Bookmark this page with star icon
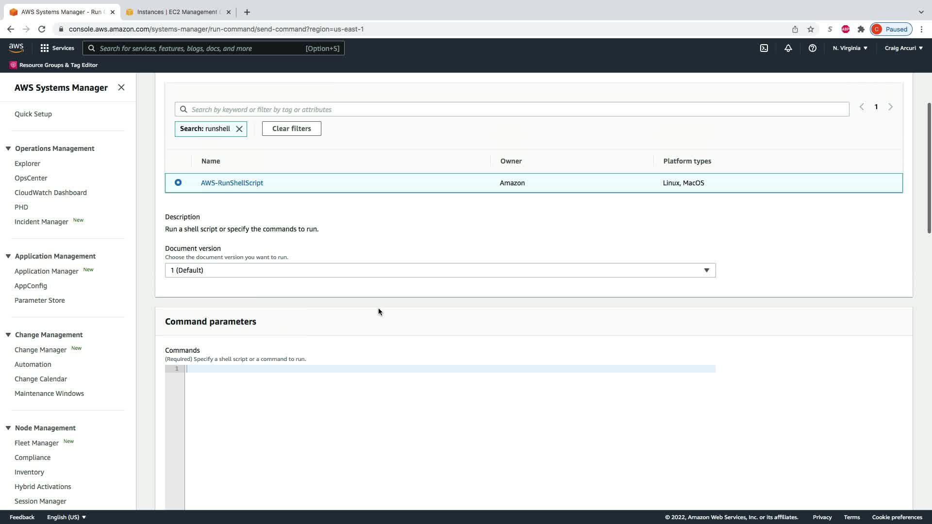The height and width of the screenshot is (524, 932). pyautogui.click(x=810, y=29)
